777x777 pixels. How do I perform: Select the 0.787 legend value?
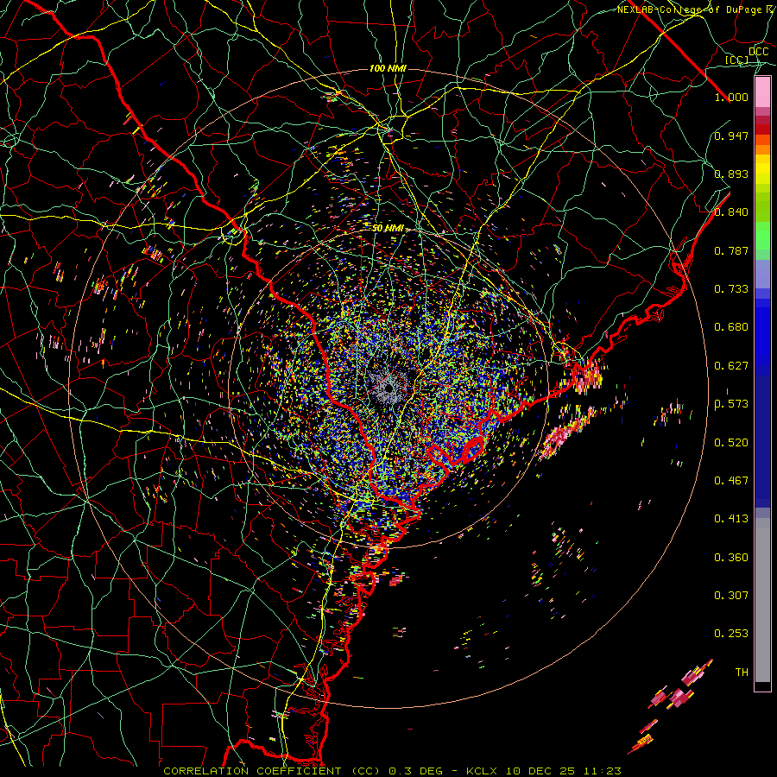pyautogui.click(x=731, y=250)
